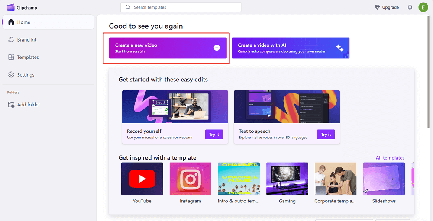Select the YouTube template thumbnail
The height and width of the screenshot is (221, 433).
coord(142,179)
